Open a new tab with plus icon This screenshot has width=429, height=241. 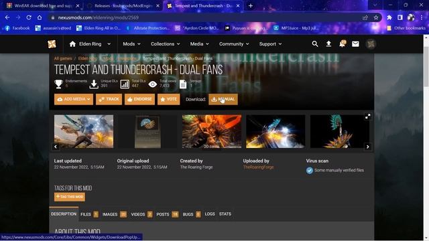tap(250, 6)
